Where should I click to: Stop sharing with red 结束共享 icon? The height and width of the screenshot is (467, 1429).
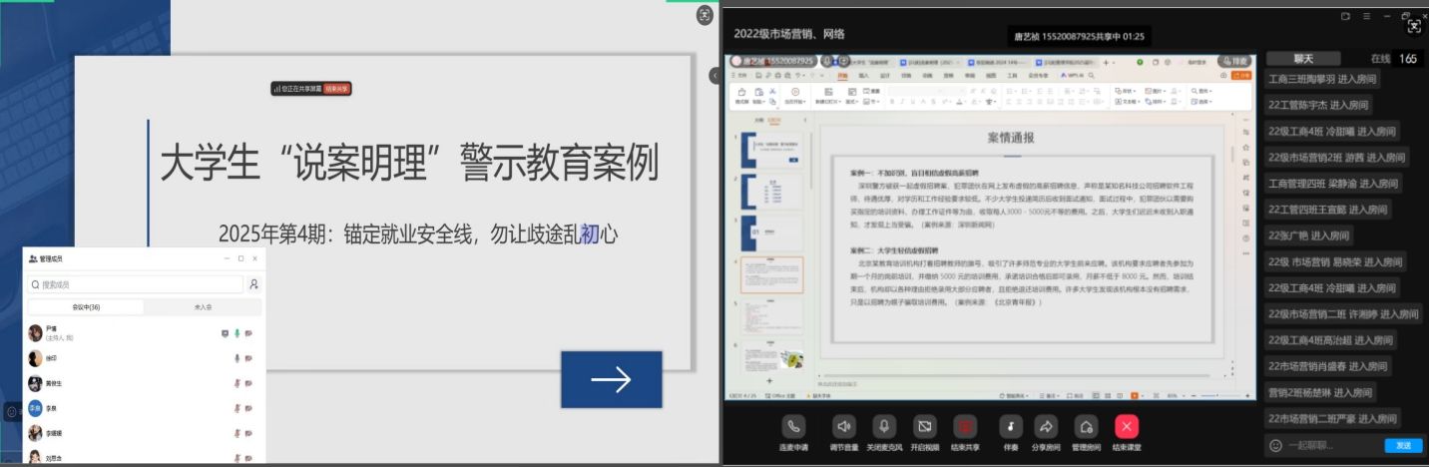(x=964, y=426)
